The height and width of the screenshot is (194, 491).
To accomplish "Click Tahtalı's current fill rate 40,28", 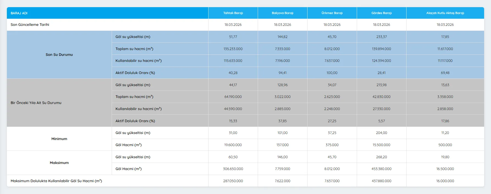I will point(233,73).
